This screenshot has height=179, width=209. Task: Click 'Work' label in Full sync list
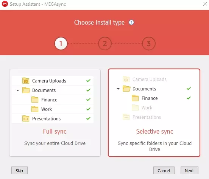click(x=47, y=109)
